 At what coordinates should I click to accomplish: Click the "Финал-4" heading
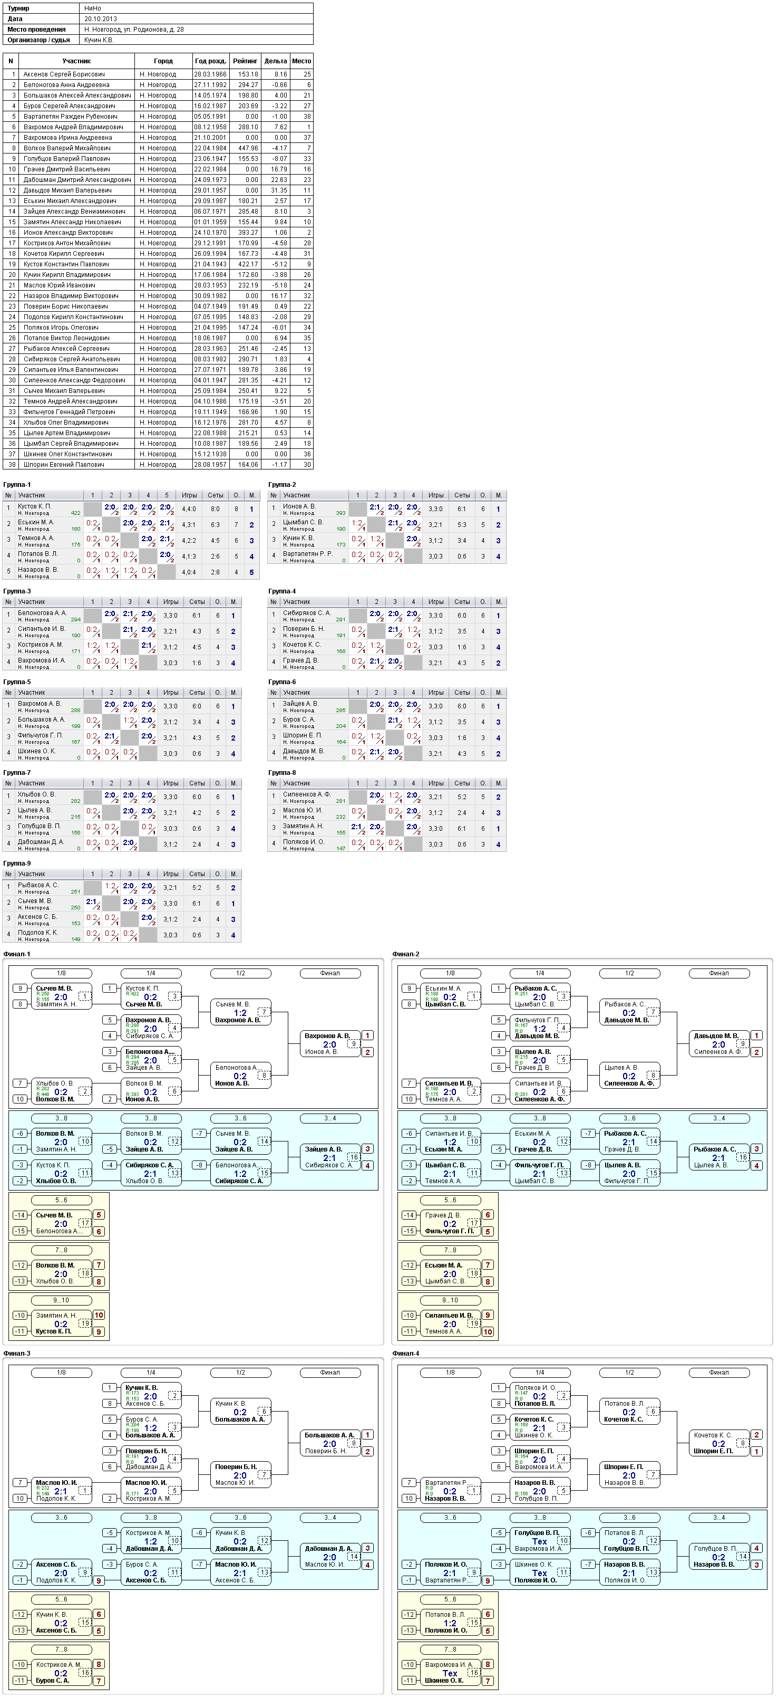(x=406, y=1353)
